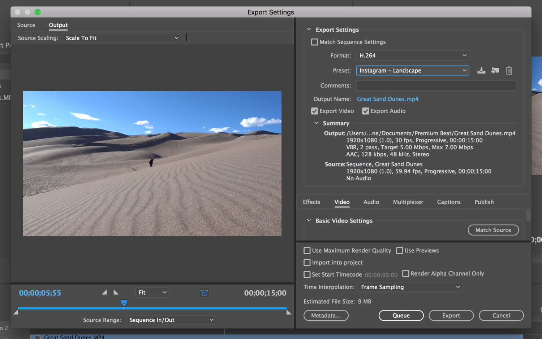Click the Set In Point marker icon
Viewport: 542px width, 339px height.
(x=104, y=292)
